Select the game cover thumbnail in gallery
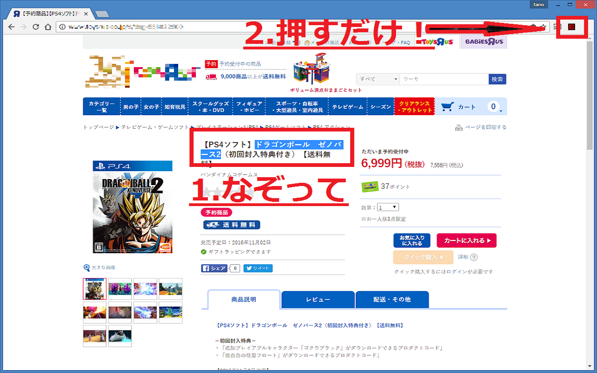 click(x=95, y=289)
